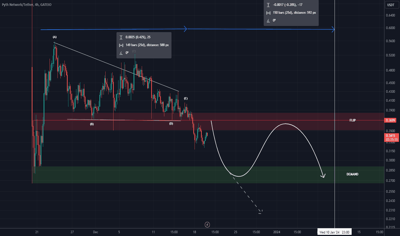
Task: Click the 0.2550 price axis label
Action: pos(390,191)
